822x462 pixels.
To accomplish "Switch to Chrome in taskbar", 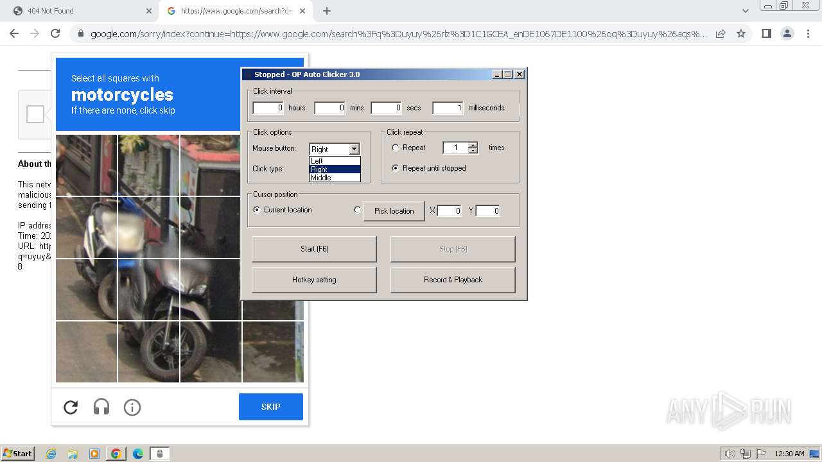I will click(x=116, y=454).
